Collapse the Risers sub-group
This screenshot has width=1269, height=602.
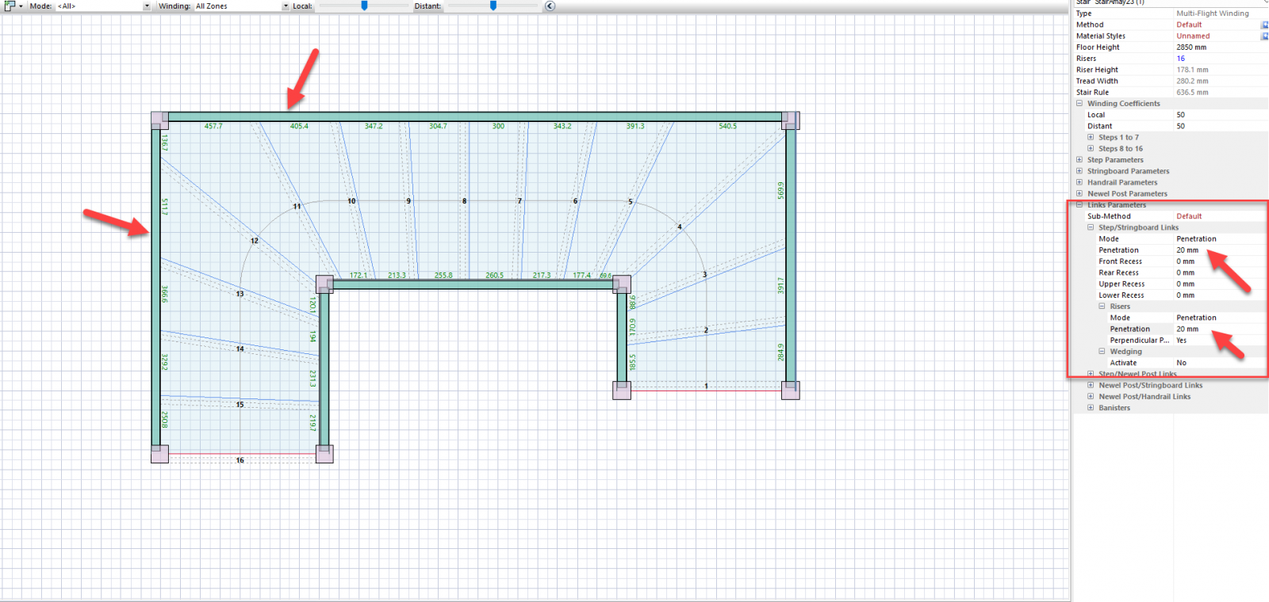click(x=1102, y=306)
